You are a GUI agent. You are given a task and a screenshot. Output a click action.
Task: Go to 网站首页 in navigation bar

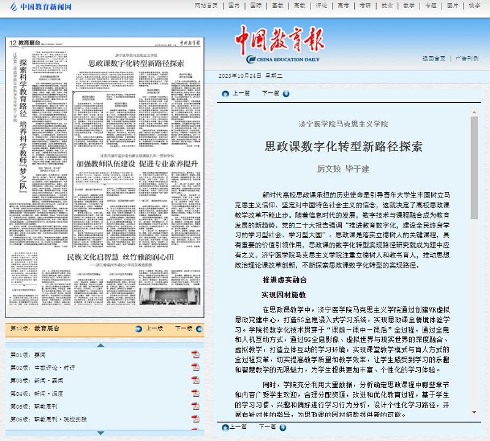pyautogui.click(x=206, y=6)
